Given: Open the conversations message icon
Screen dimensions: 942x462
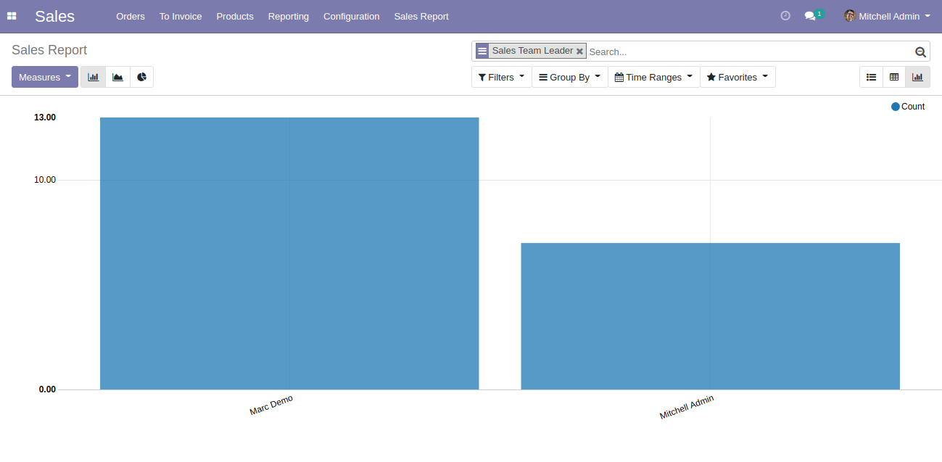Looking at the screenshot, I should [810, 16].
